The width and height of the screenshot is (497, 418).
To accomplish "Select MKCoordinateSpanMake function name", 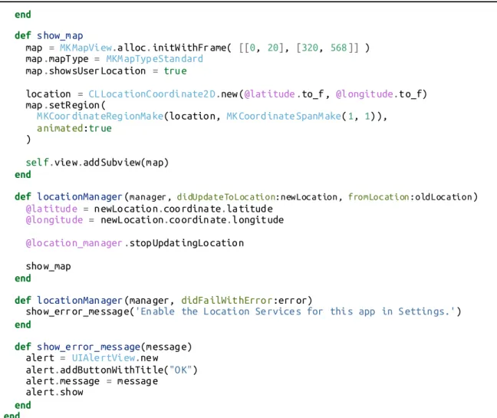I will point(284,117).
